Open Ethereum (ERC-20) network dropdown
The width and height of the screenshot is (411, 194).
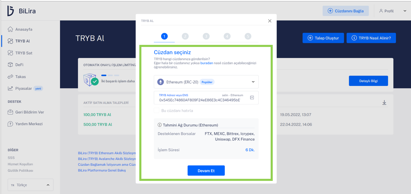(206, 82)
